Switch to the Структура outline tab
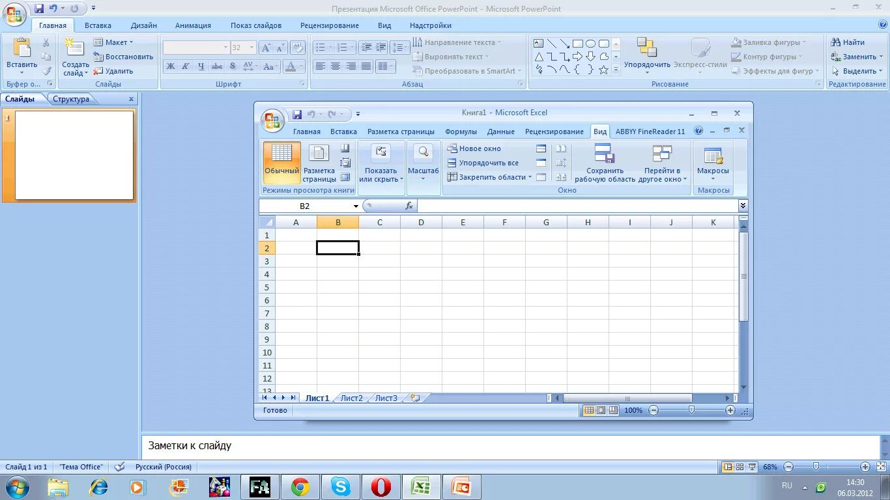Screen dimensions: 890x500 pyautogui.click(x=71, y=99)
